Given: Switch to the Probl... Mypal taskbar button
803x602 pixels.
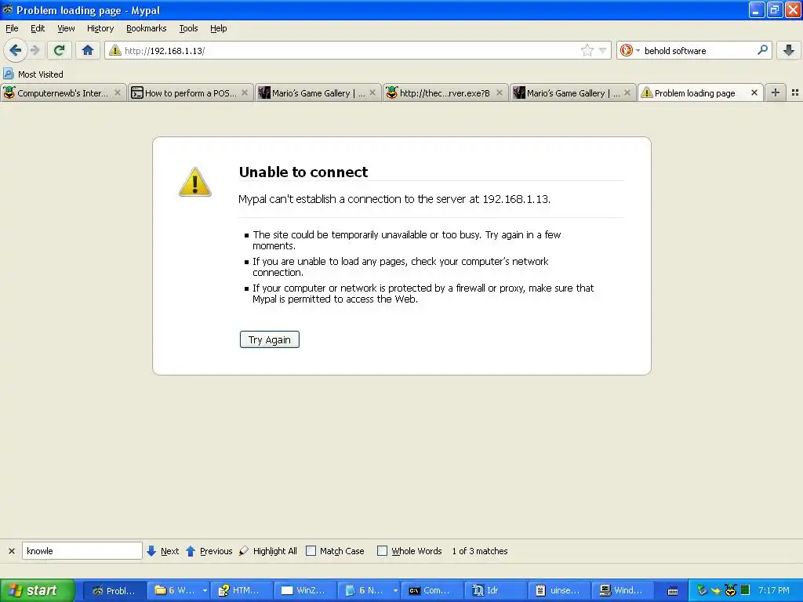Looking at the screenshot, I should coord(114,590).
